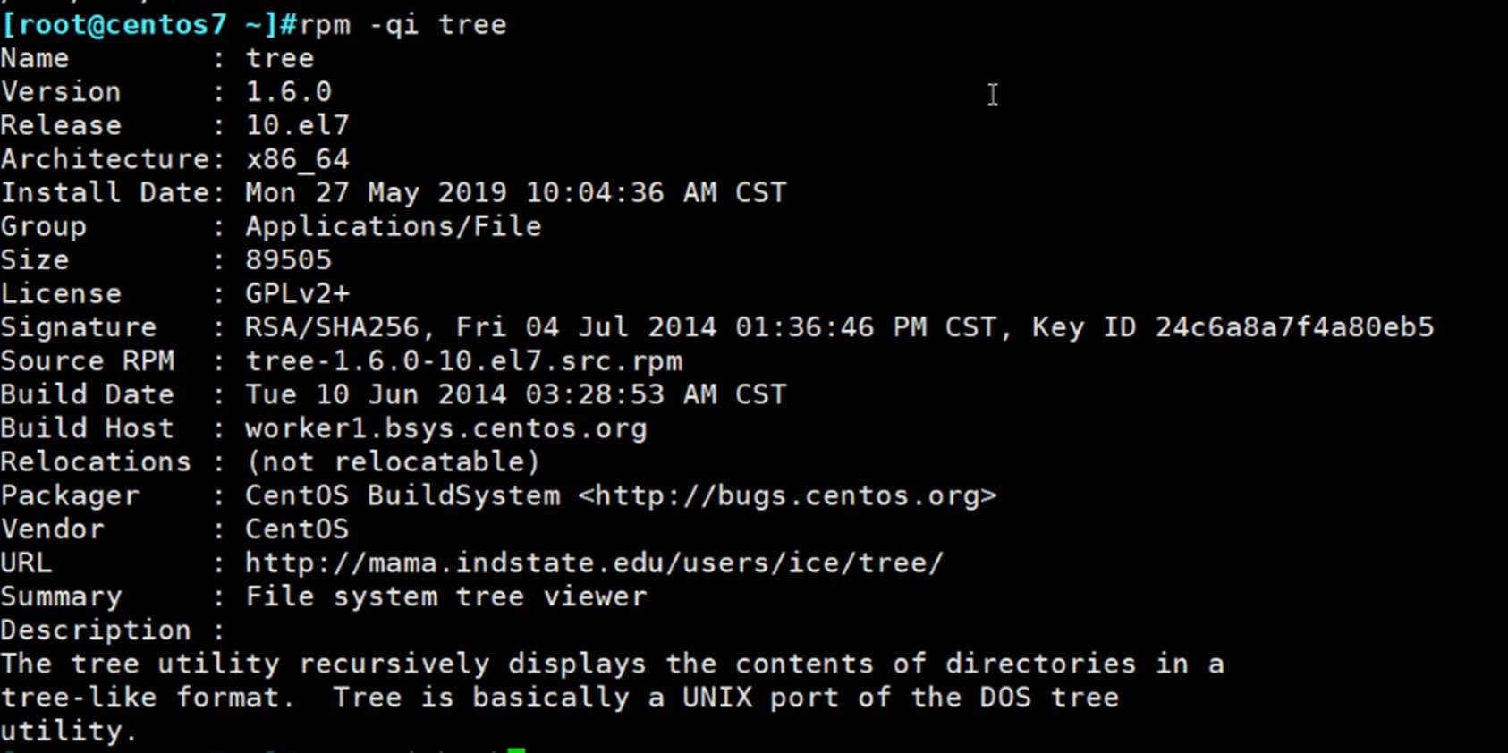This screenshot has width=1508, height=753.
Task: Click the "File system tree viewer" summary
Action: tap(445, 596)
